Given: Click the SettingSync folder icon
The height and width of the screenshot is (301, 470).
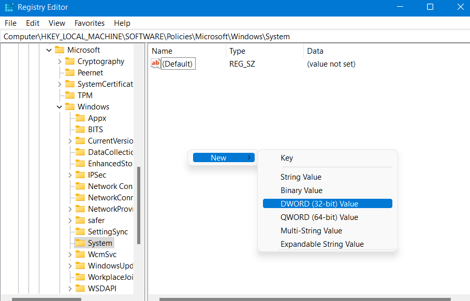Looking at the screenshot, I should pos(80,232).
